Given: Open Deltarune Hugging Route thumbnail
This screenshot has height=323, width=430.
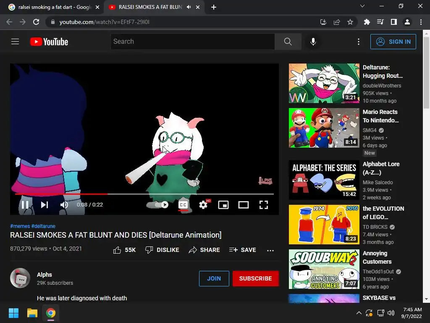Looking at the screenshot, I should (x=324, y=83).
